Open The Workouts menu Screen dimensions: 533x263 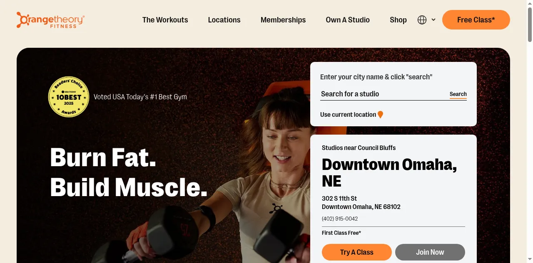(165, 20)
